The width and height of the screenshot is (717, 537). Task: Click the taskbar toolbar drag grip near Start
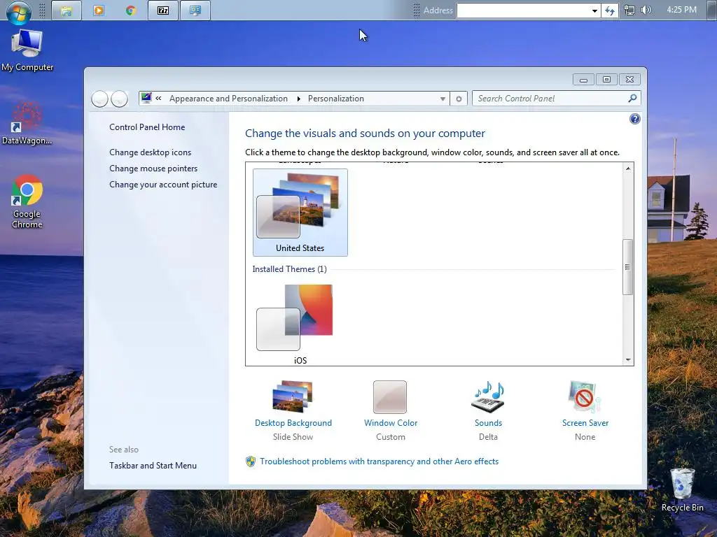point(42,10)
